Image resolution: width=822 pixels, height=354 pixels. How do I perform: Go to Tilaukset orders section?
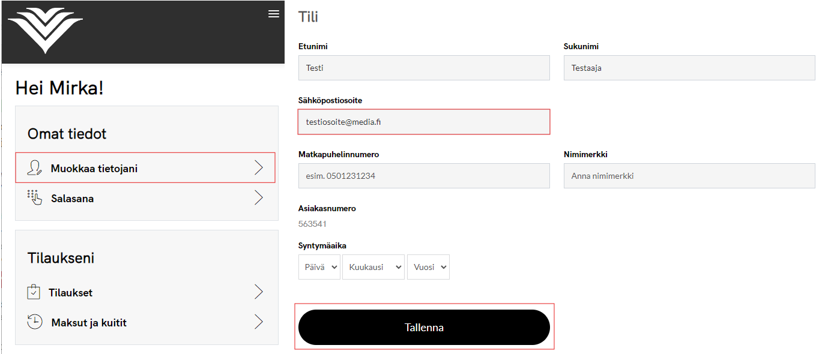71,293
